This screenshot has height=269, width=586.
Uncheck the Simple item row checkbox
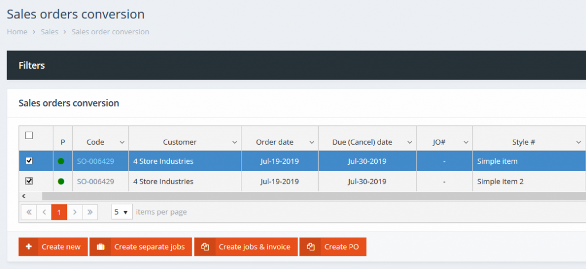coord(29,161)
